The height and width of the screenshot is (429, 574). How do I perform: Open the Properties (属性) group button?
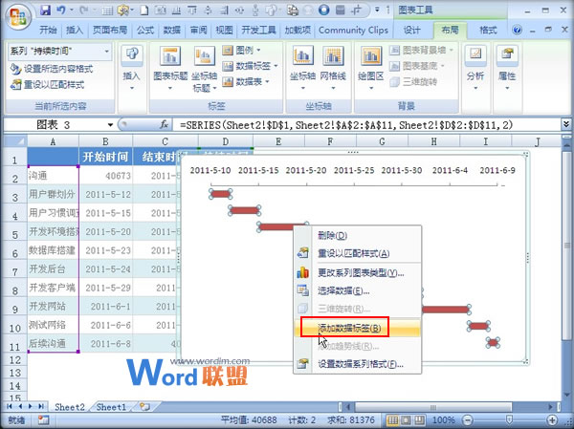pos(507,69)
